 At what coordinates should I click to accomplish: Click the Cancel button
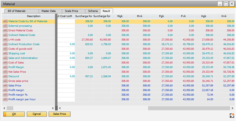(x=37, y=114)
